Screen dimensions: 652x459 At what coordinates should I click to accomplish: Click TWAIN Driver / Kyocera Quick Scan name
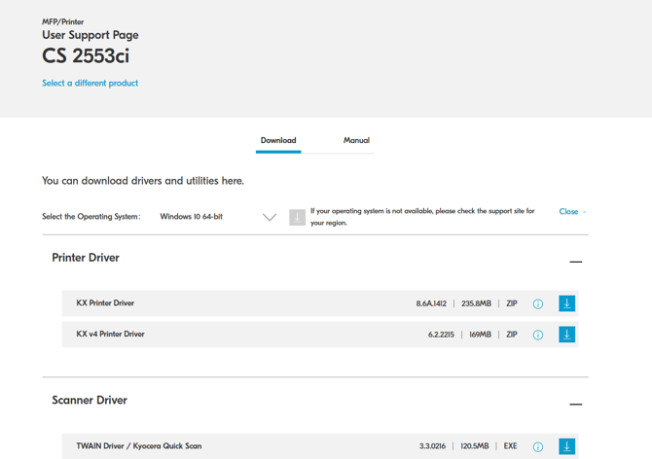coord(139,445)
